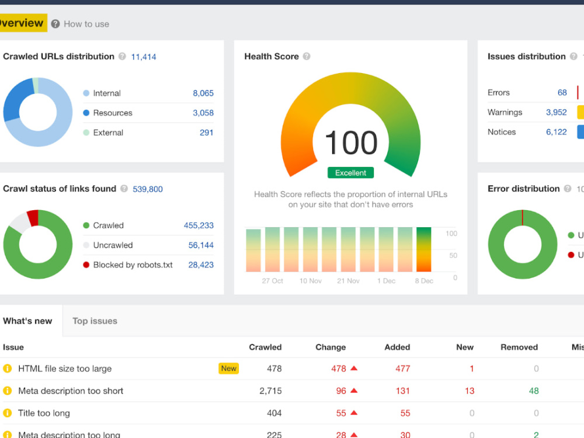Click the Crawled URLs distribution donut chart
This screenshot has height=438, width=584.
pos(37,112)
